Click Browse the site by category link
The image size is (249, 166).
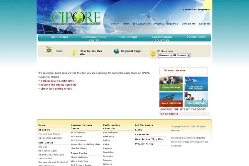click(59, 85)
